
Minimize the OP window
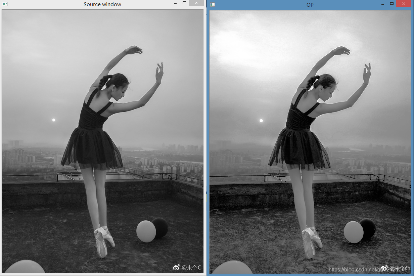tap(383, 4)
